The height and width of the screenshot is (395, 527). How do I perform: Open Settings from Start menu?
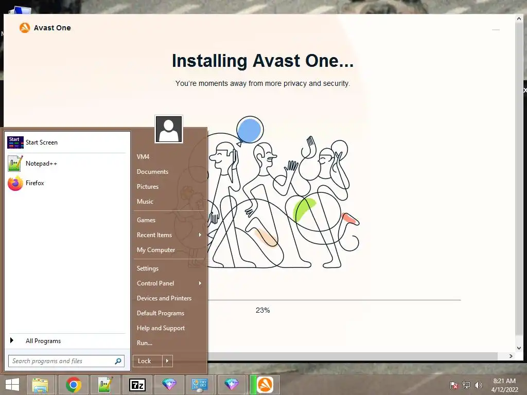(148, 268)
